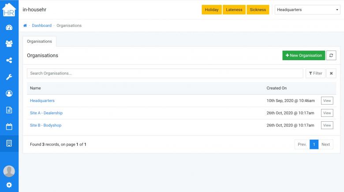Open the documents icon in sidebar
Screen dimensions: 344x192
pyautogui.click(x=9, y=110)
